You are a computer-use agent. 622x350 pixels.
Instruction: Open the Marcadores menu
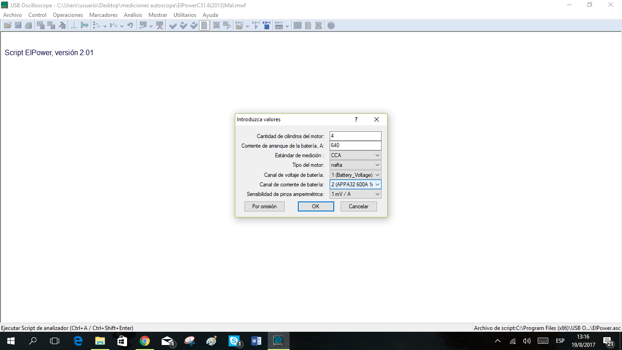tap(103, 15)
